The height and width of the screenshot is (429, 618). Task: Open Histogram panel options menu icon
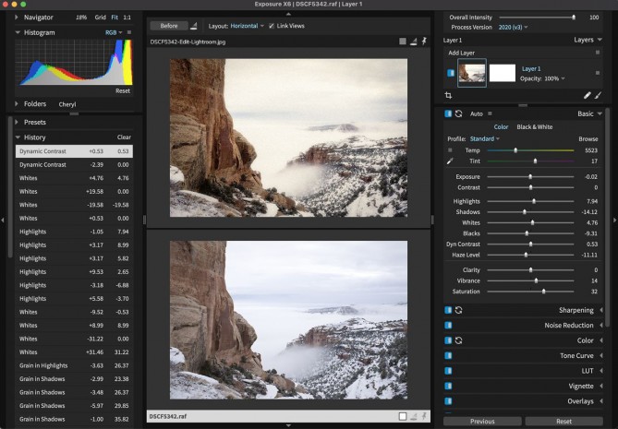coord(129,32)
